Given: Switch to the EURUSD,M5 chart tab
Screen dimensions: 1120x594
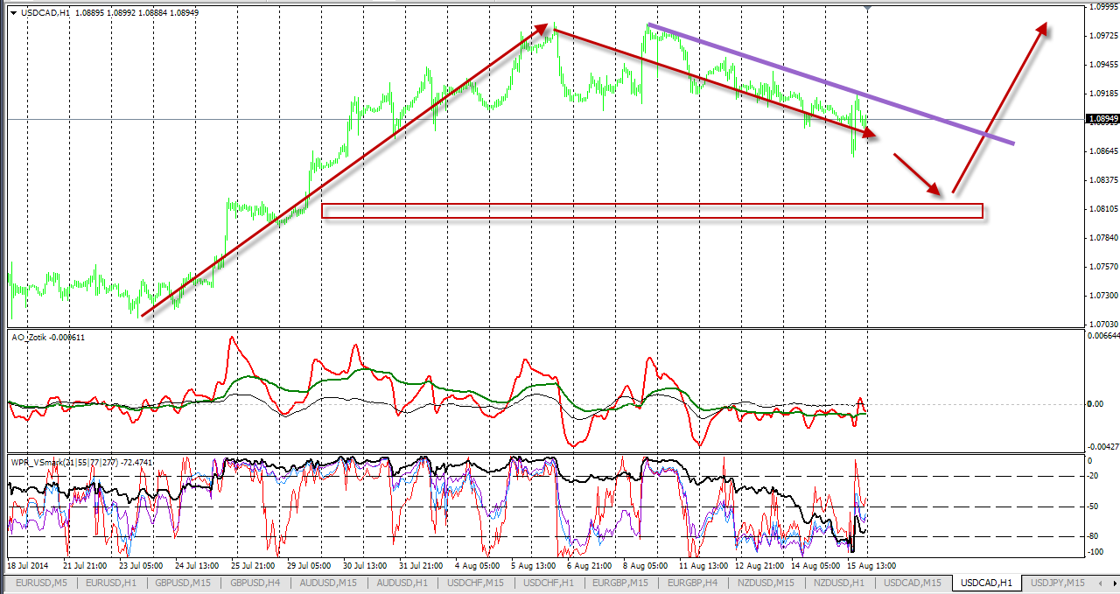Looking at the screenshot, I should pos(40,583).
